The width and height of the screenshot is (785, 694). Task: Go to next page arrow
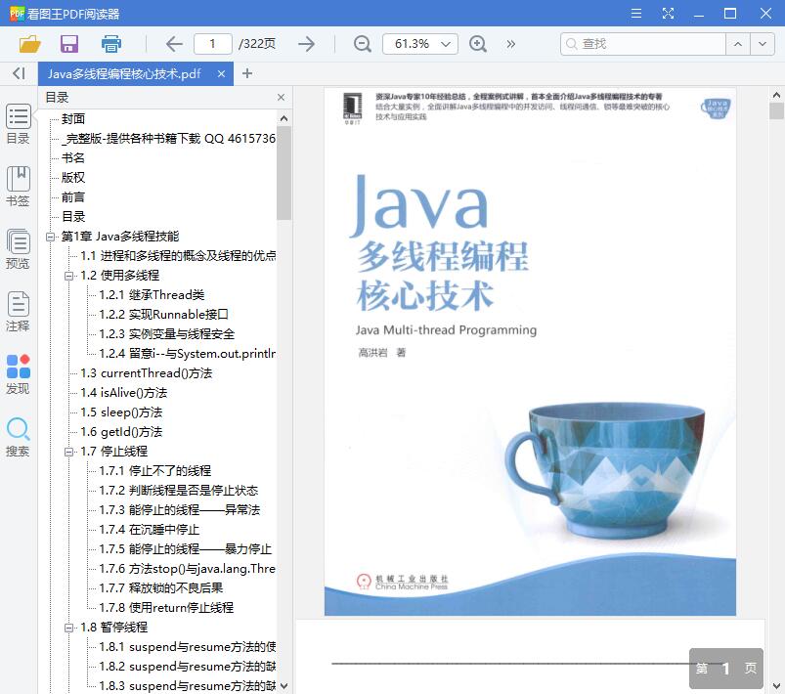coord(306,44)
